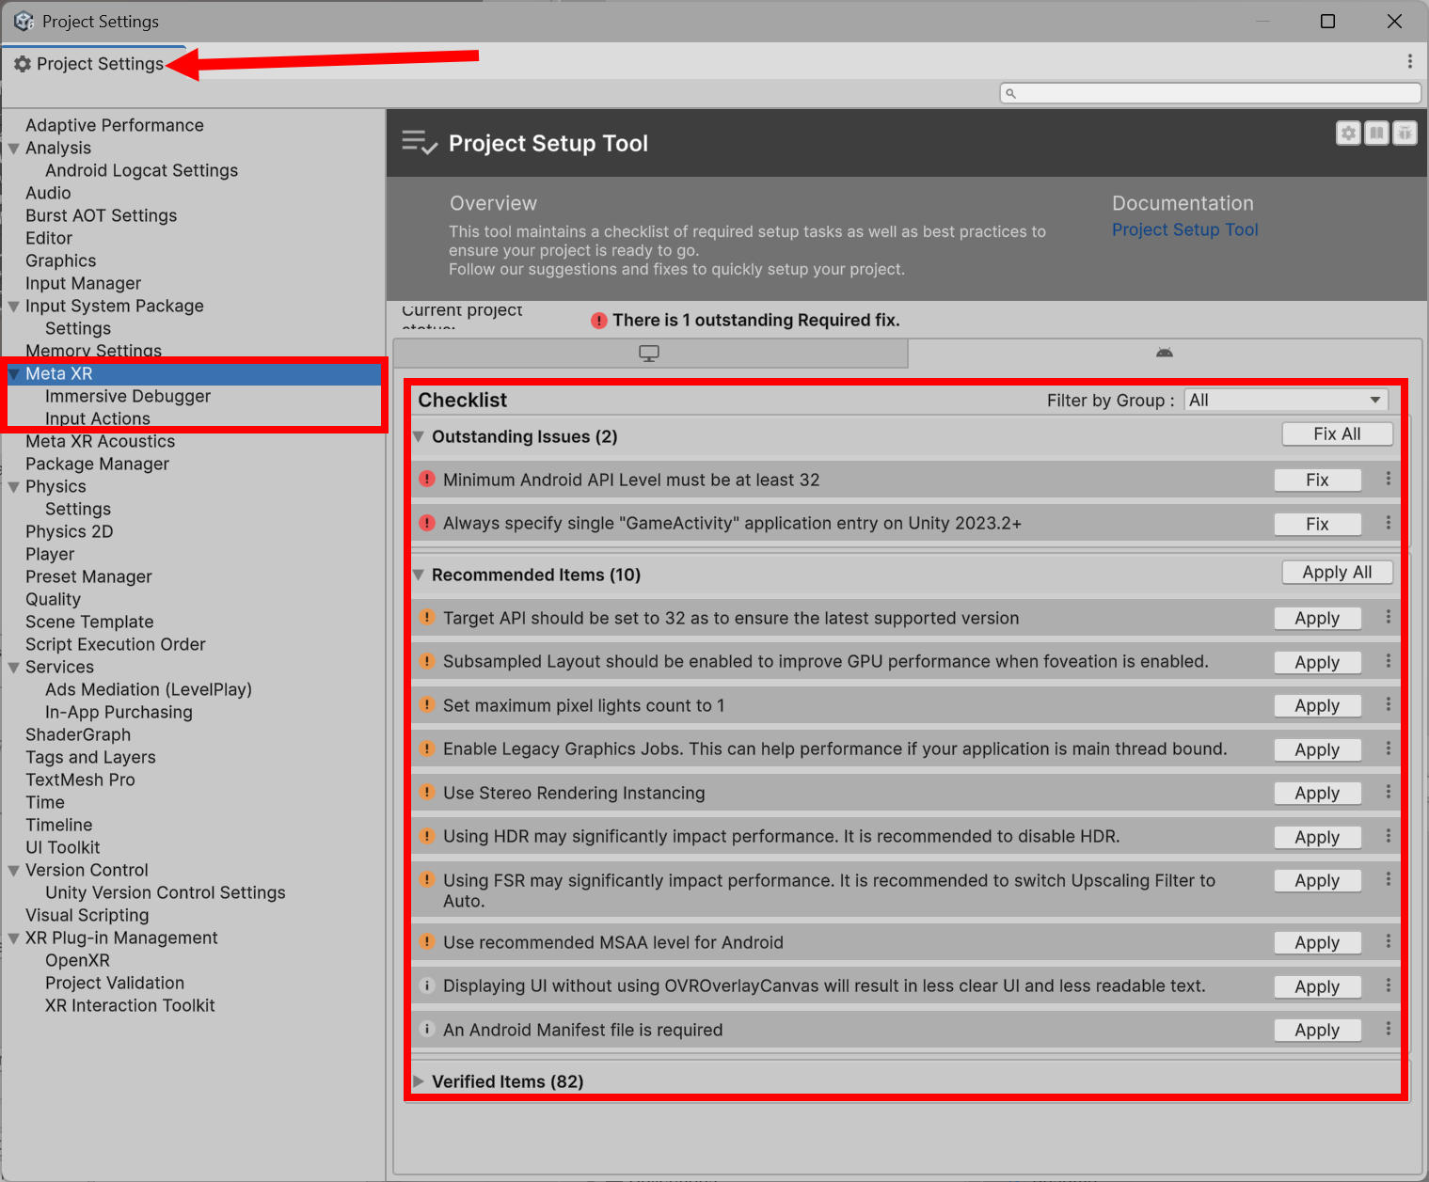Switch to the Android platform tab
1429x1182 pixels.
tap(1165, 354)
